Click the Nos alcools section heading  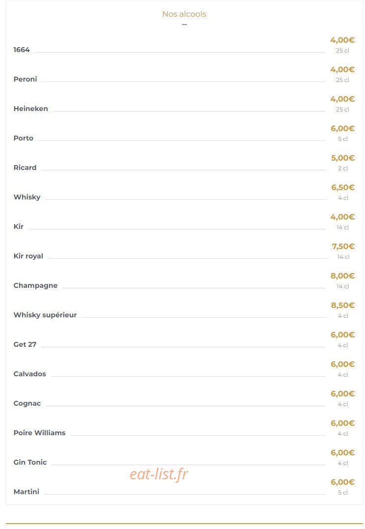pos(184,14)
